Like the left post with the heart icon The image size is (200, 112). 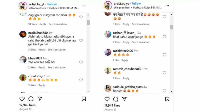(22, 99)
